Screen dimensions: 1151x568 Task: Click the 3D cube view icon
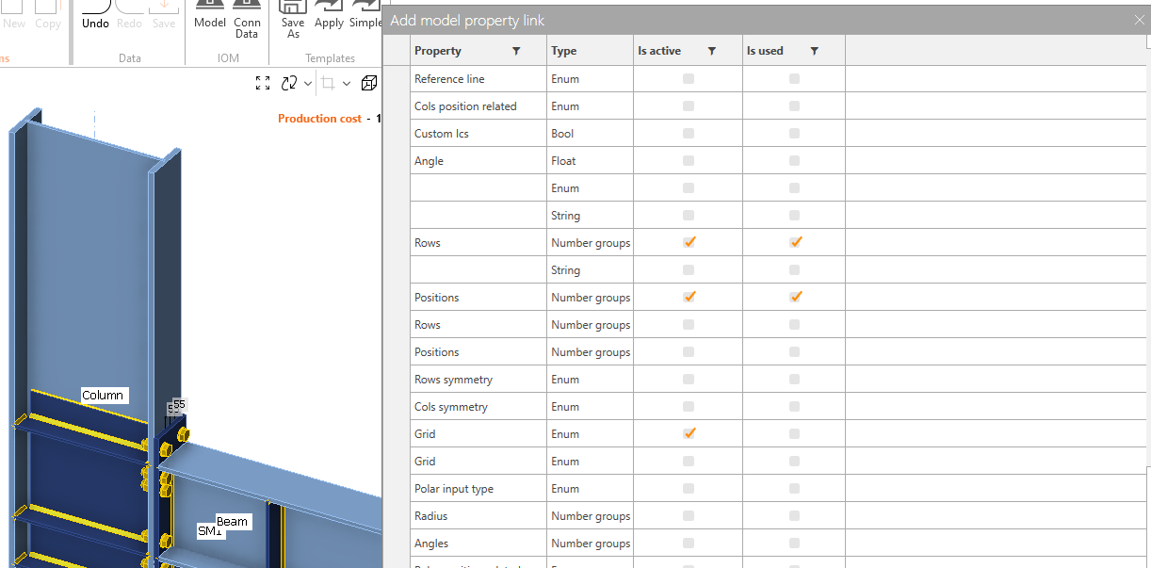(368, 83)
